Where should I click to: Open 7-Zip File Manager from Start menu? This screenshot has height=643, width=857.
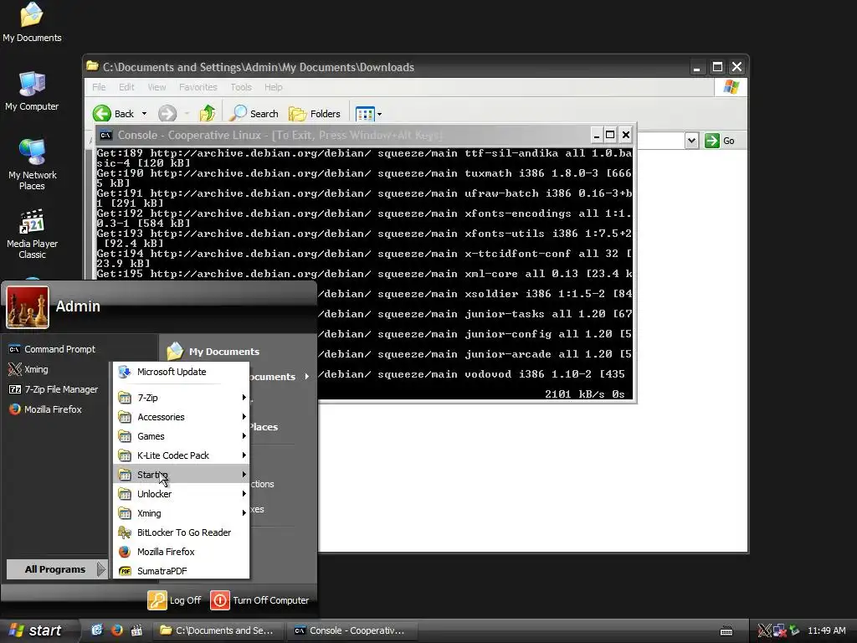tap(54, 389)
